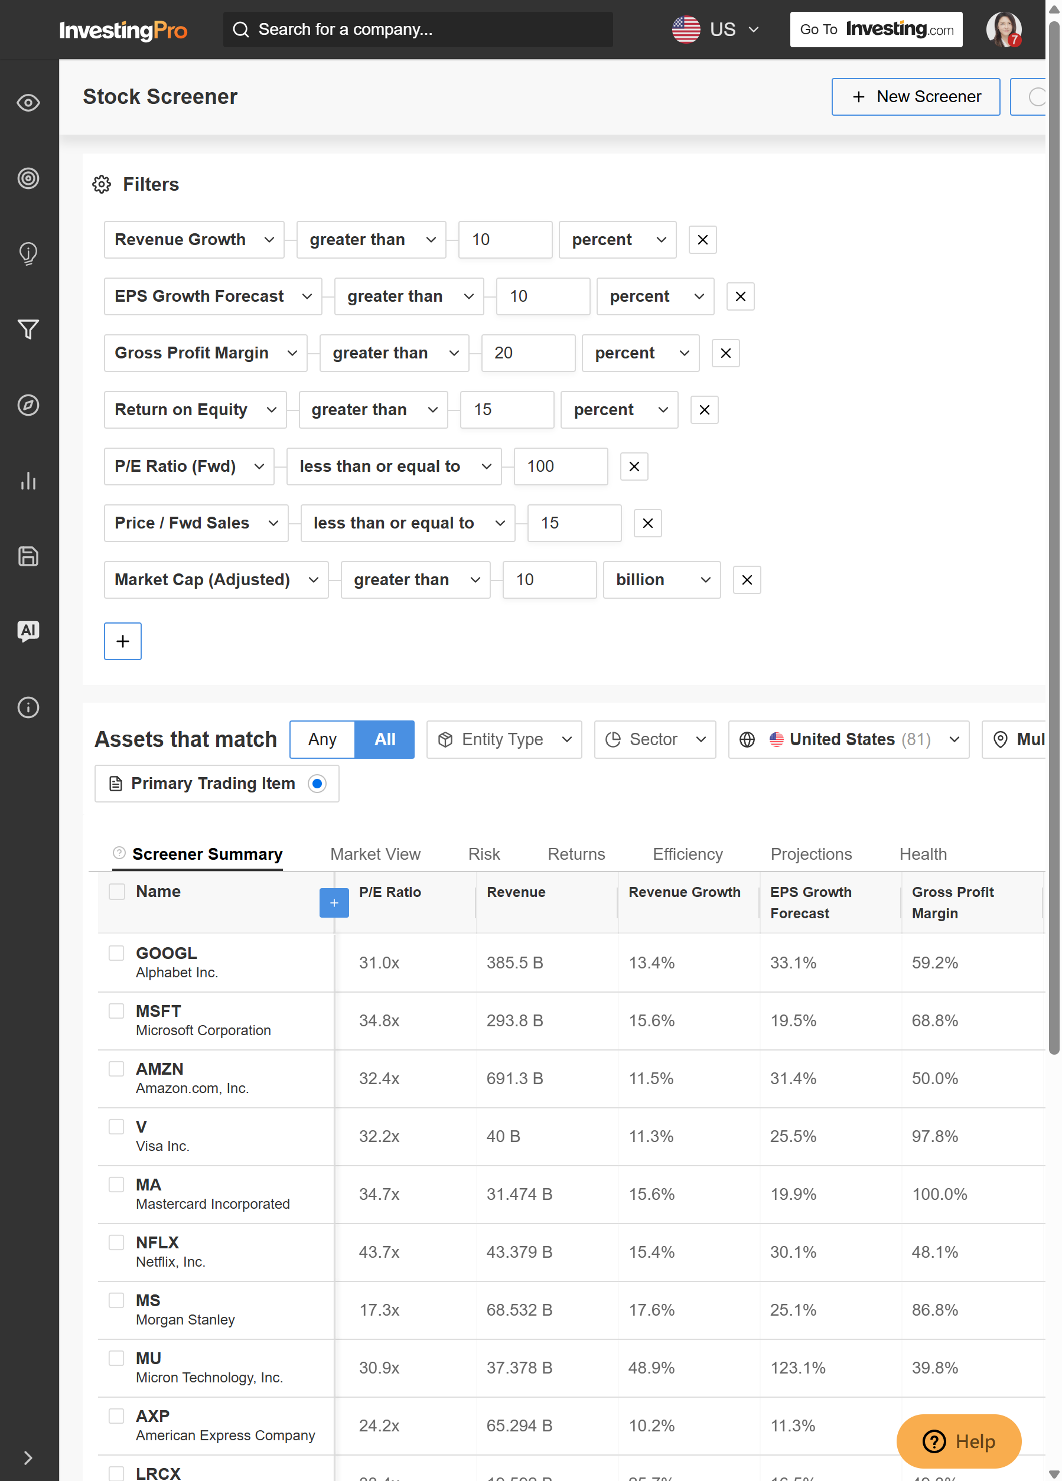Remove the EPS Growth Forecast filter

(x=740, y=296)
